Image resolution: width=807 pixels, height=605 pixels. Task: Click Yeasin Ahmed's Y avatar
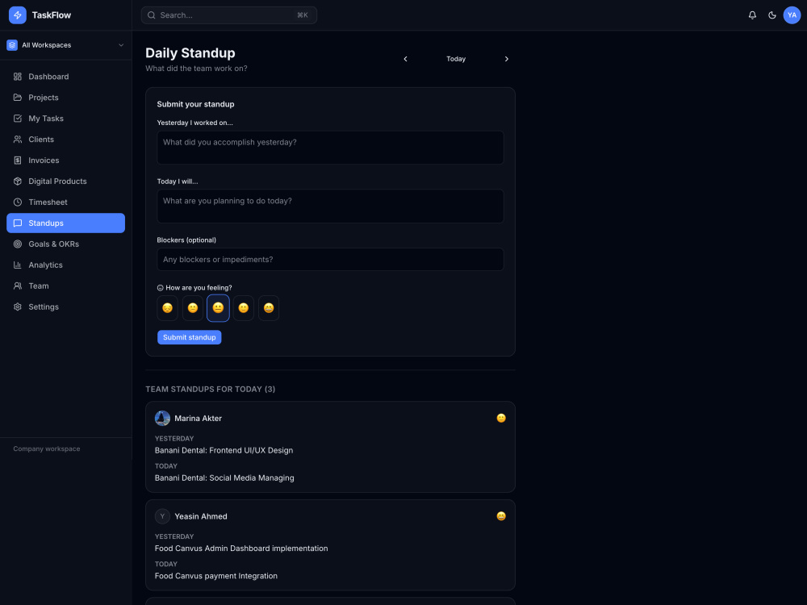tap(162, 516)
